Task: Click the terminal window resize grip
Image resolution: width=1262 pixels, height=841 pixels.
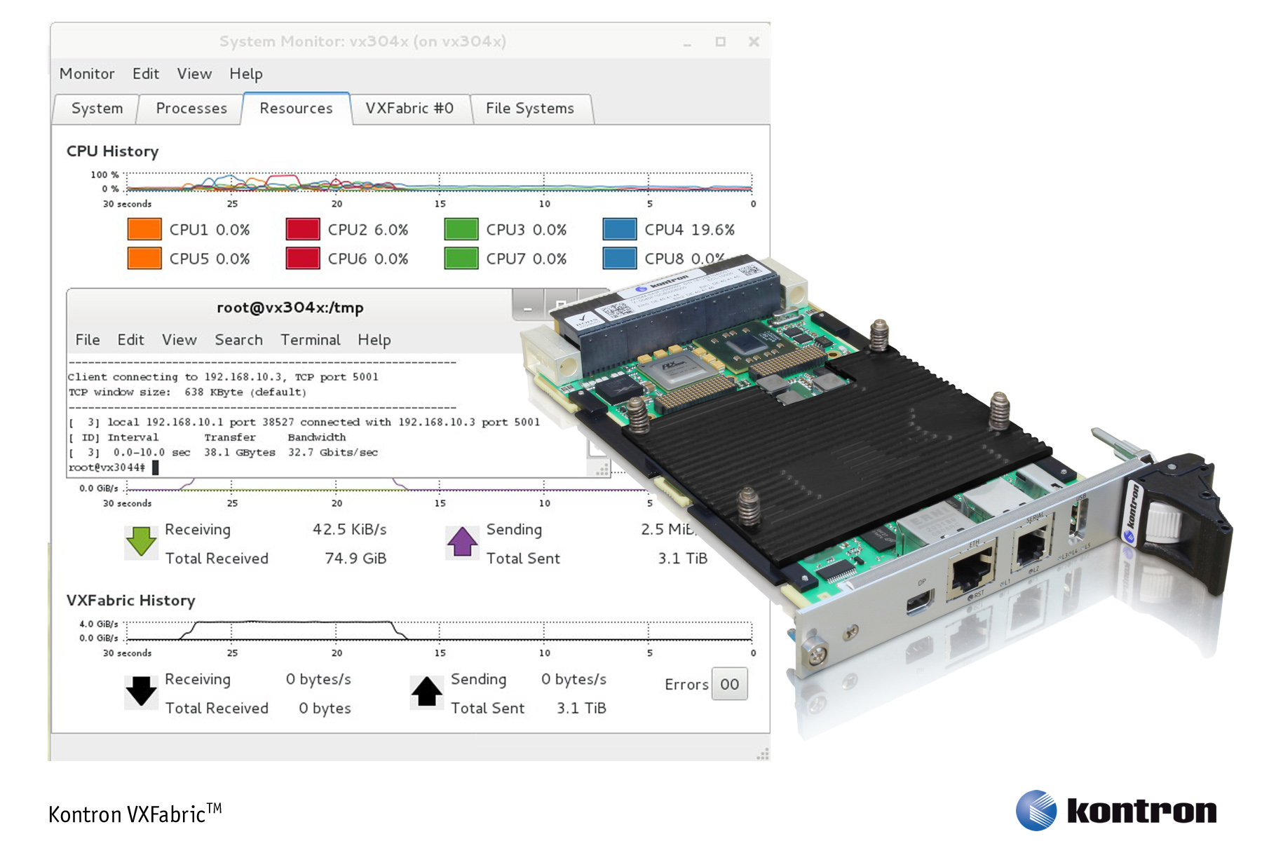Action: tap(602, 470)
